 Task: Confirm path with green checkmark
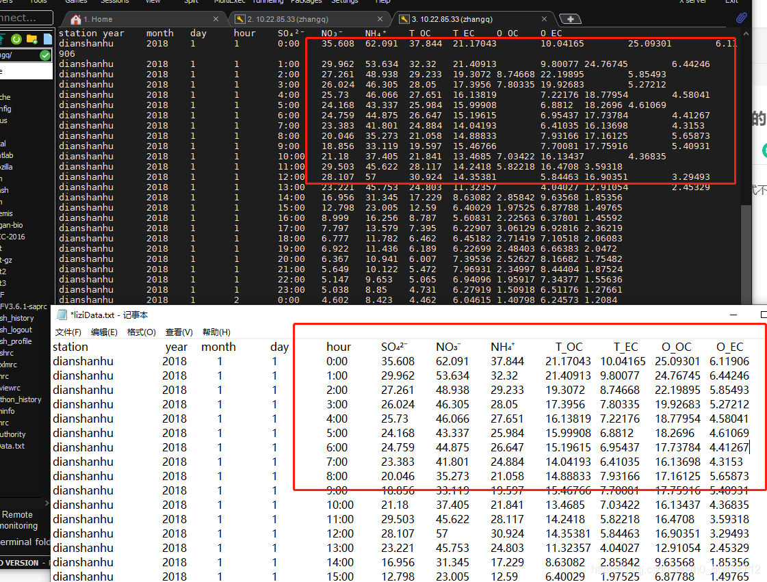tap(45, 55)
